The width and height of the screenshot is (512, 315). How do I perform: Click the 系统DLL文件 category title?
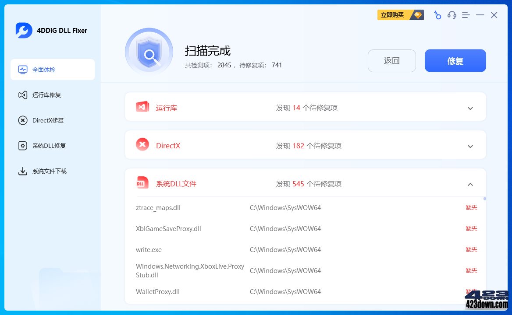coord(176,184)
